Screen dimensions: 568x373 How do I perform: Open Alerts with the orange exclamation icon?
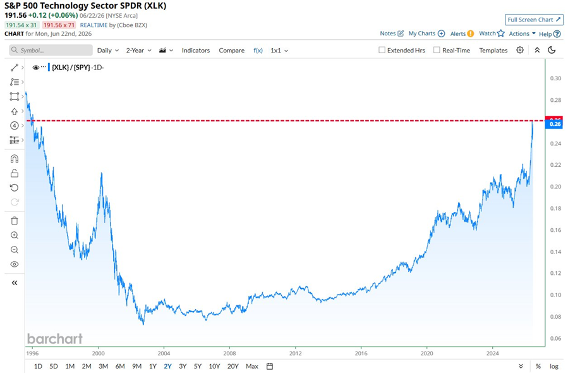tap(470, 34)
